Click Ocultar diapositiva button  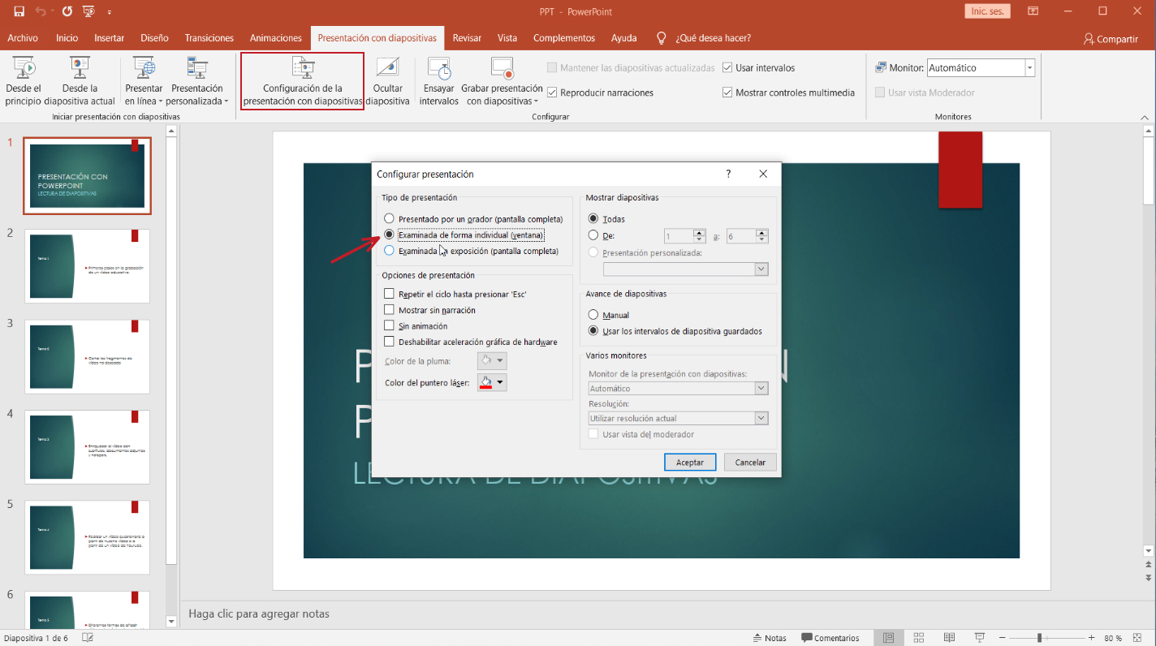click(x=387, y=82)
